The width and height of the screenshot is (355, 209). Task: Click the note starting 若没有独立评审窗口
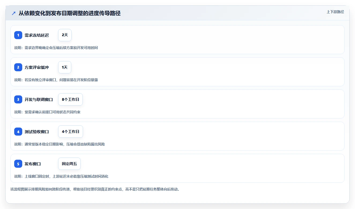click(56, 80)
